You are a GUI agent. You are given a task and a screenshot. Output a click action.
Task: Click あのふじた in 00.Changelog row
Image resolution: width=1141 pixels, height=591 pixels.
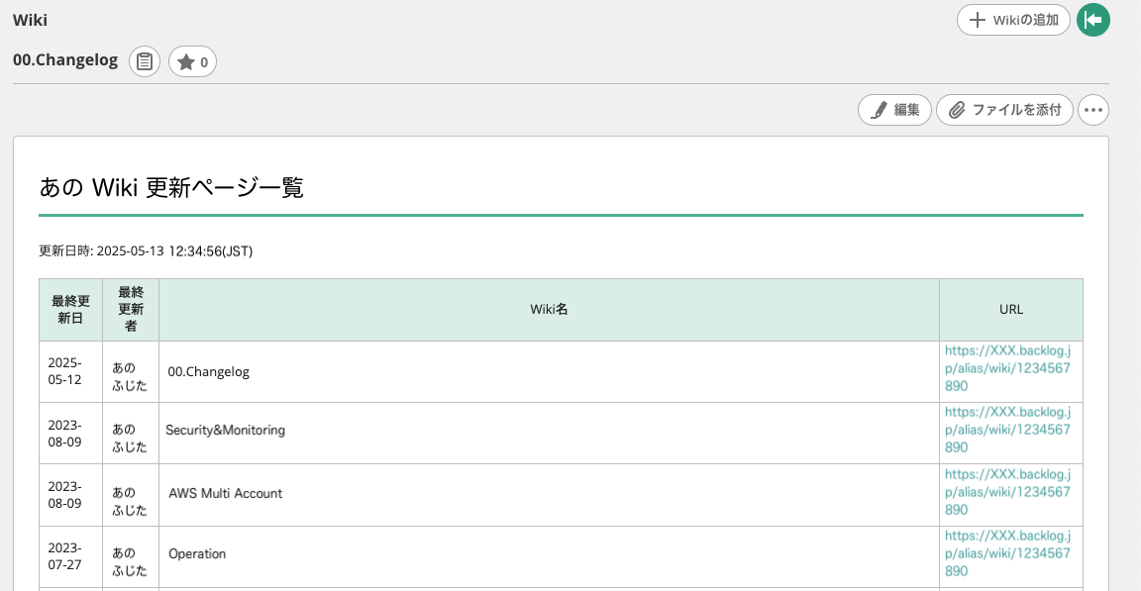pos(130,376)
